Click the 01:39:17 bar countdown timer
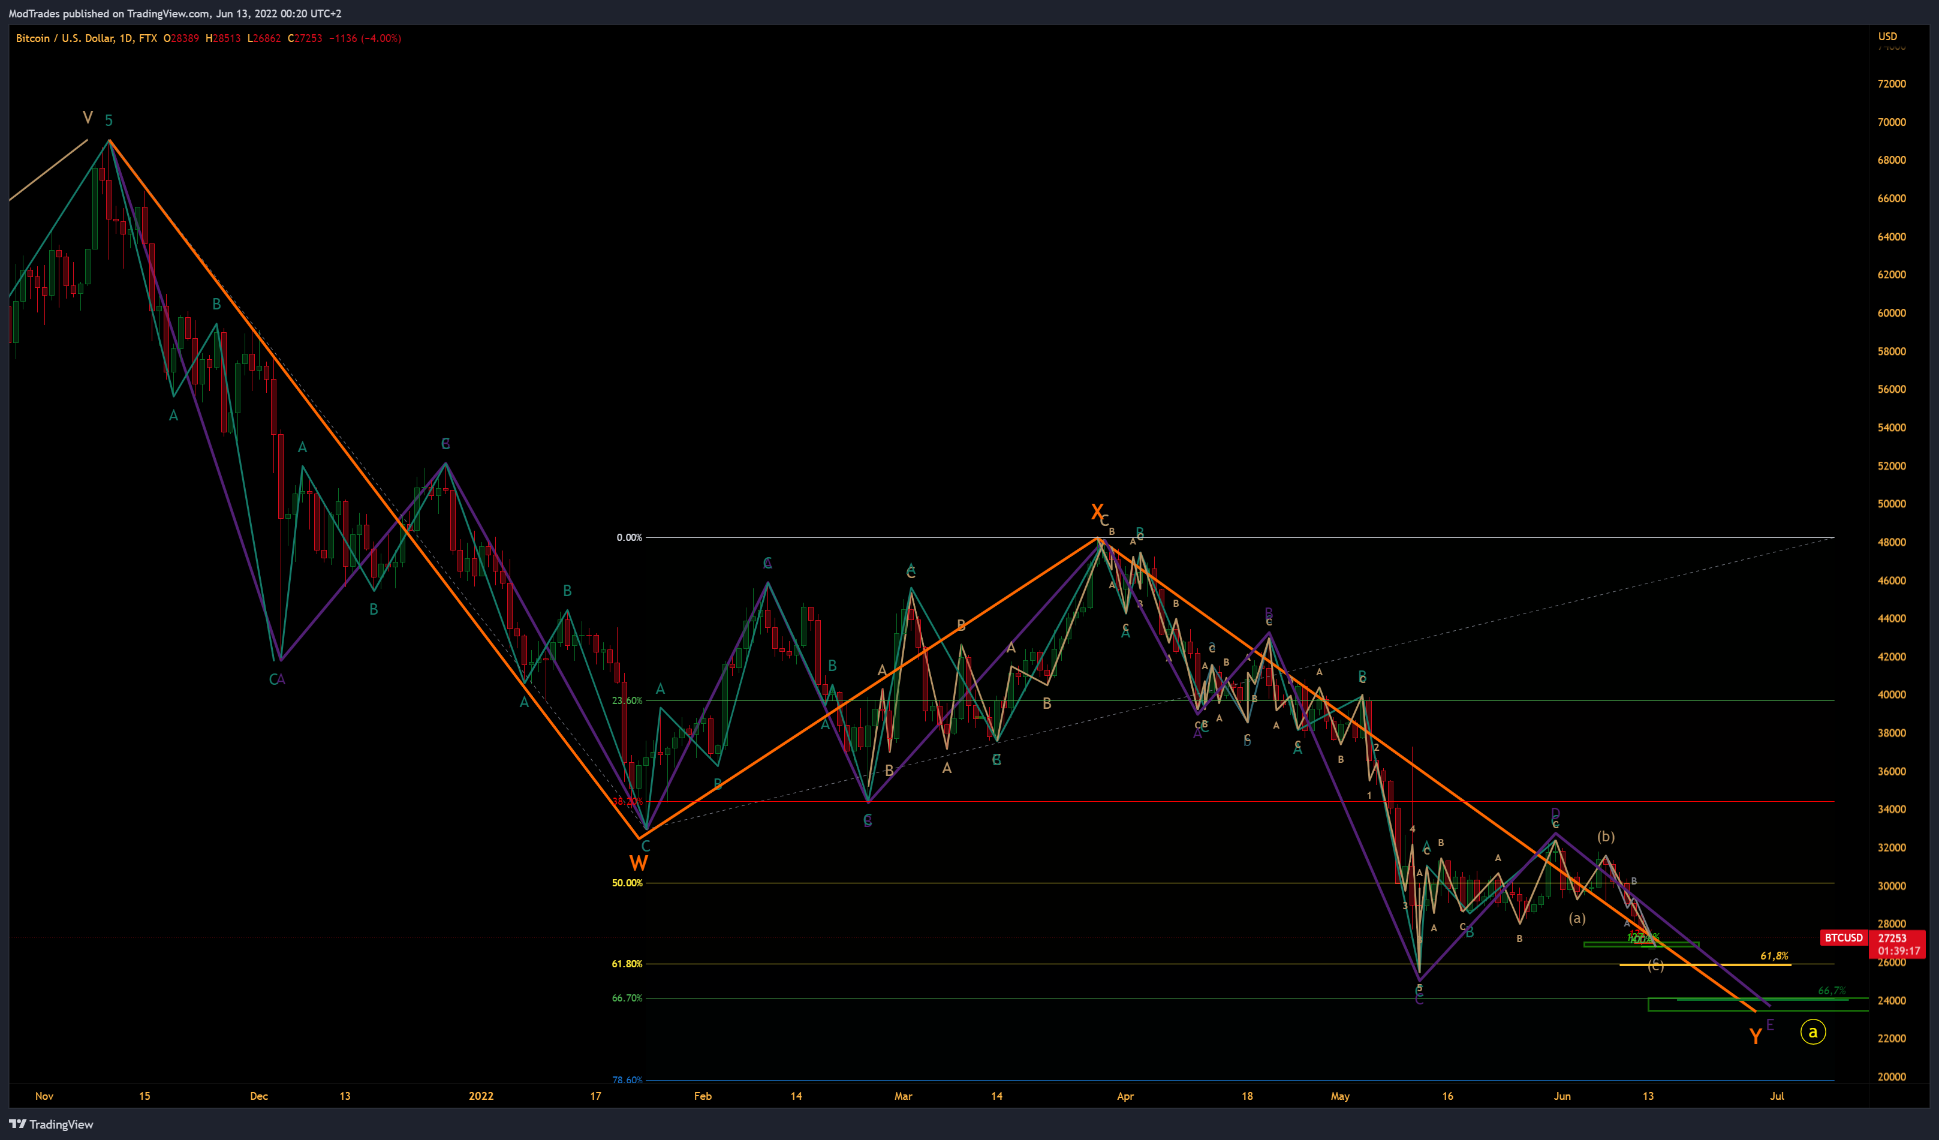The width and height of the screenshot is (1939, 1140). pos(1899,950)
